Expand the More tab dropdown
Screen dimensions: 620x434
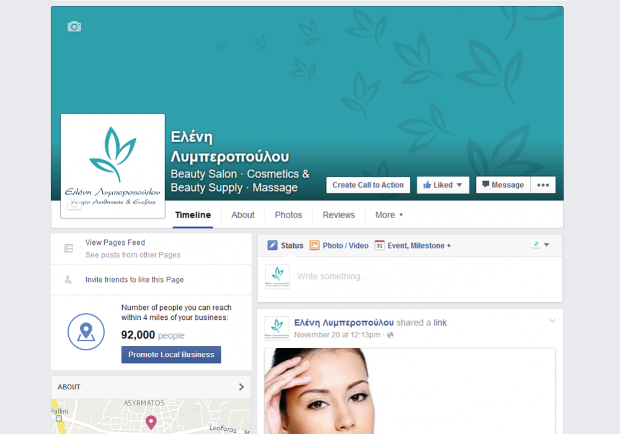(x=389, y=215)
